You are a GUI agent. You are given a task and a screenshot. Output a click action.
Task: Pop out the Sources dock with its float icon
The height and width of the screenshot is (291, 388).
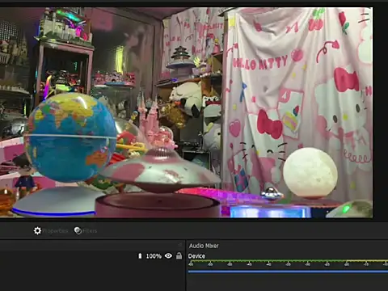(179, 245)
